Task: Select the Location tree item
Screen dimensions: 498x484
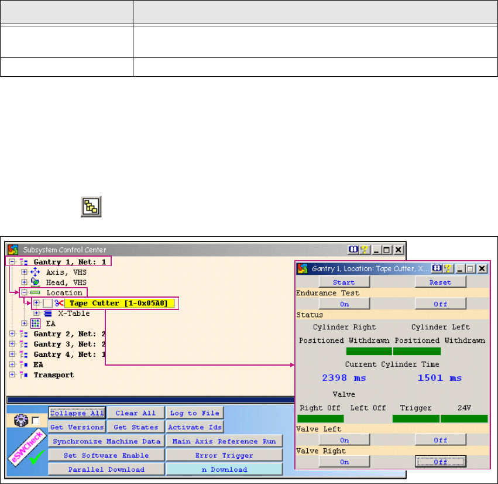Action: point(64,292)
